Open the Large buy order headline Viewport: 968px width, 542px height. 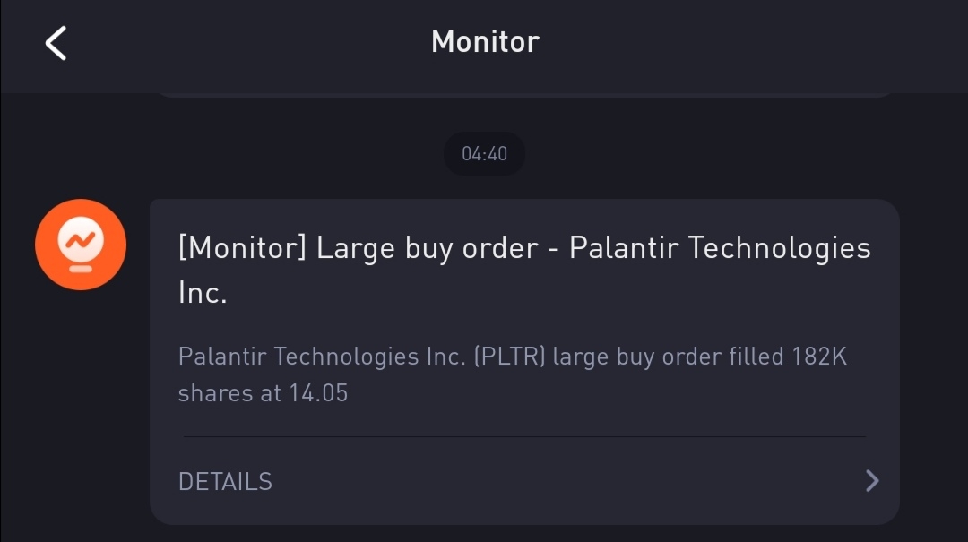428,248
